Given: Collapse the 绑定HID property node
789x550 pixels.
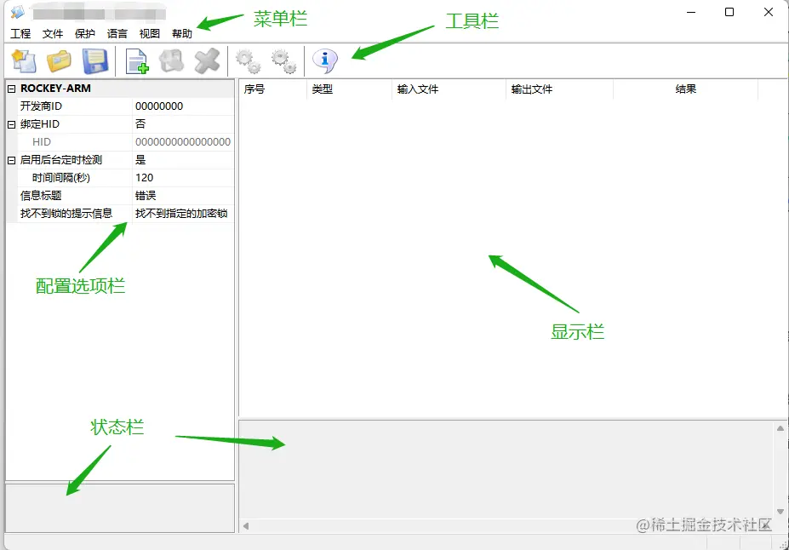Looking at the screenshot, I should pyautogui.click(x=12, y=124).
